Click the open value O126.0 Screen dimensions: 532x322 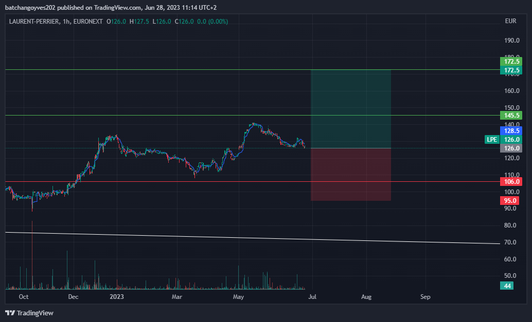point(116,22)
